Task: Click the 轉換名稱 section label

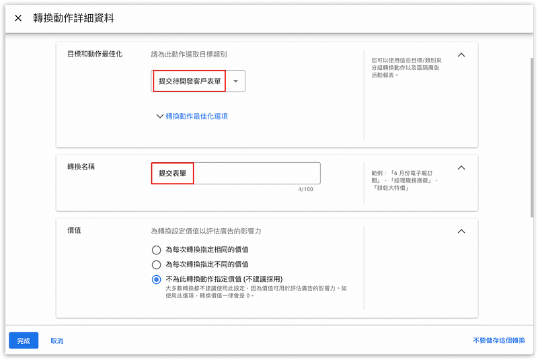Action: pyautogui.click(x=81, y=167)
